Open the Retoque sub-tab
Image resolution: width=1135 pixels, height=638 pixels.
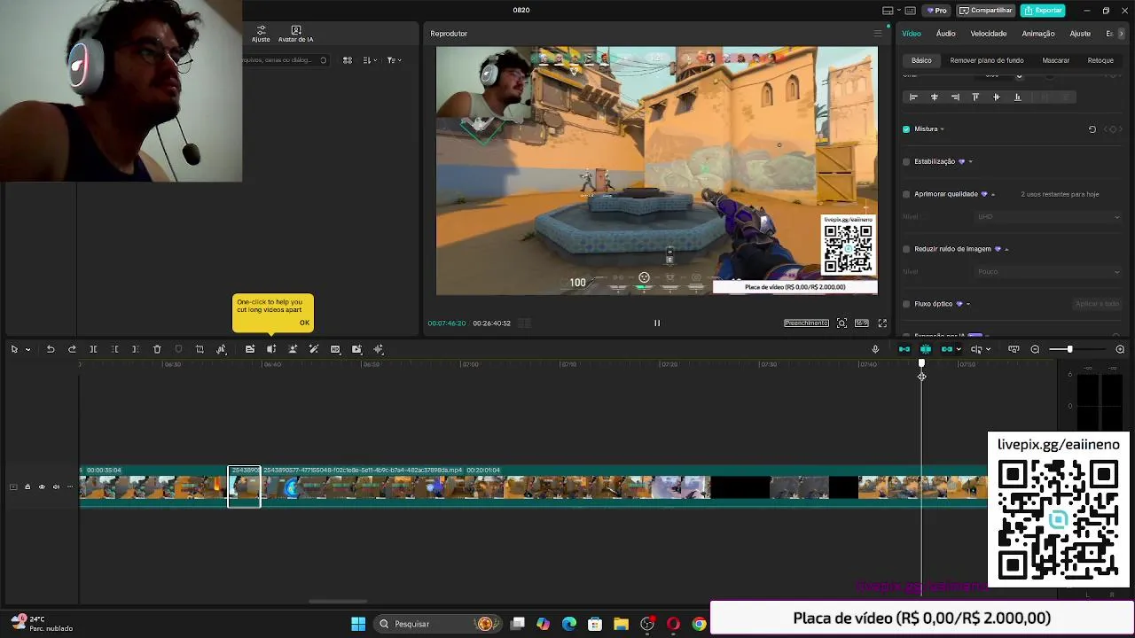(1100, 60)
